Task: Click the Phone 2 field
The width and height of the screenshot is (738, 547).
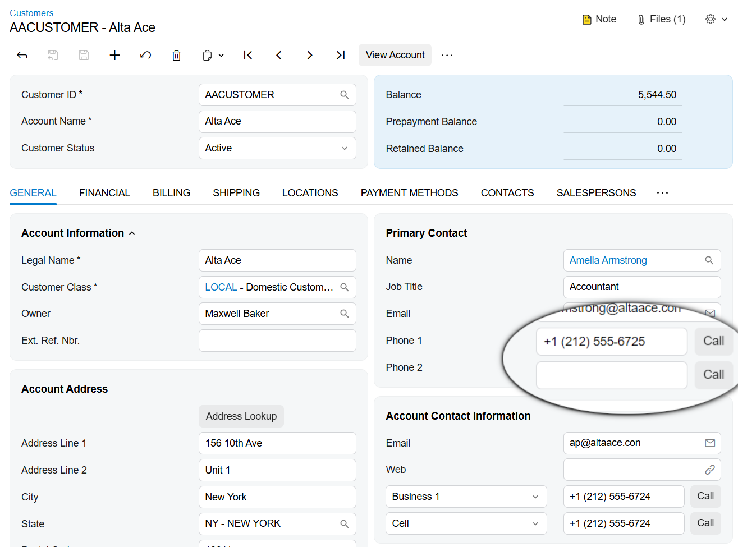Action: 612,375
